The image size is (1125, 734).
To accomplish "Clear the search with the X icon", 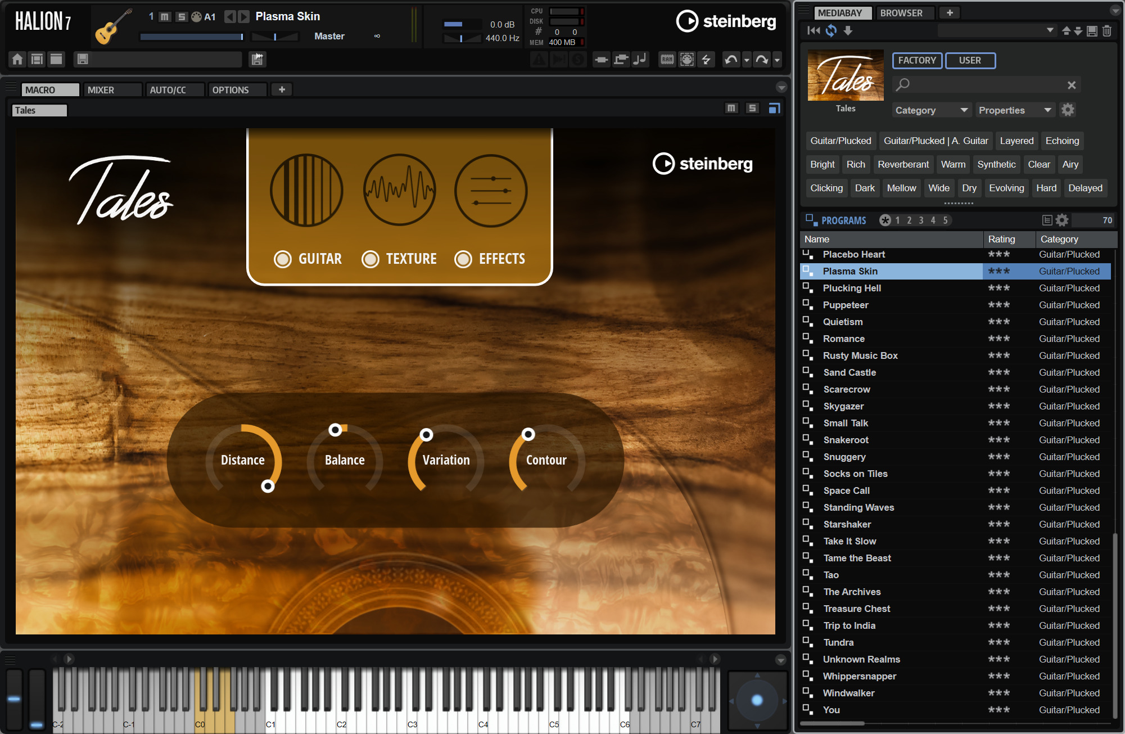I will [x=1071, y=85].
